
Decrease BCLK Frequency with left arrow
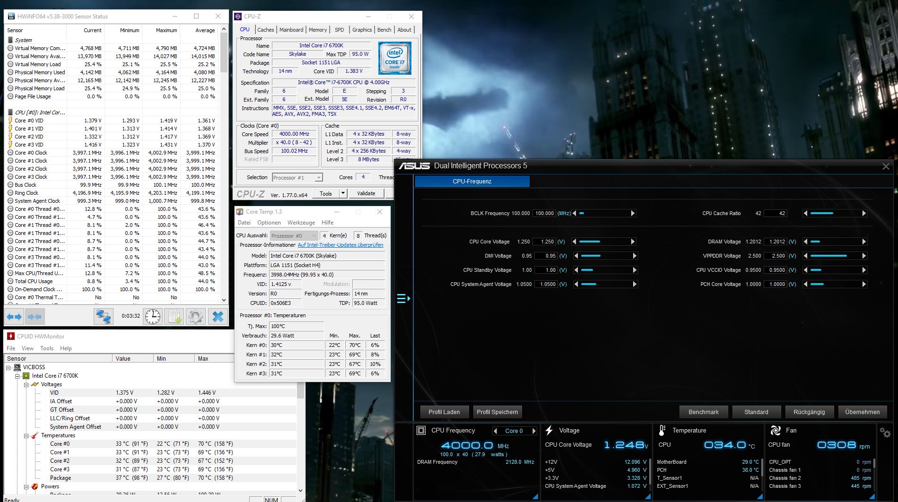574,213
